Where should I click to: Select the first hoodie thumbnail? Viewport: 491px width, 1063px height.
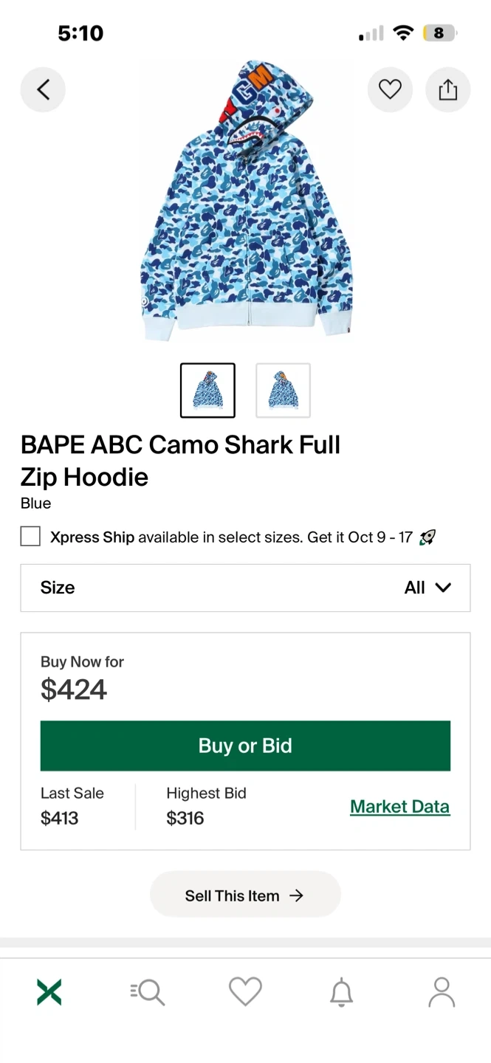click(x=207, y=391)
